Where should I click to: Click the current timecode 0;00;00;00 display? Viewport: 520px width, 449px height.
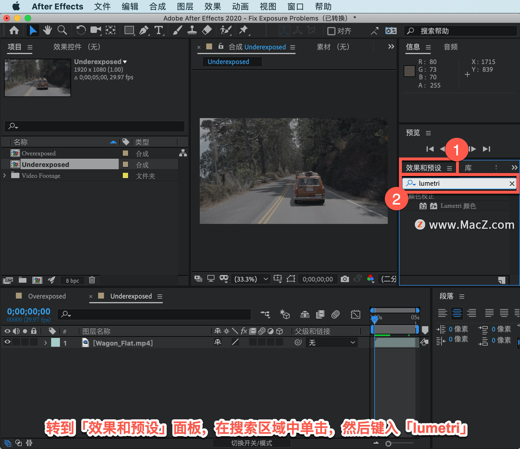[29, 311]
